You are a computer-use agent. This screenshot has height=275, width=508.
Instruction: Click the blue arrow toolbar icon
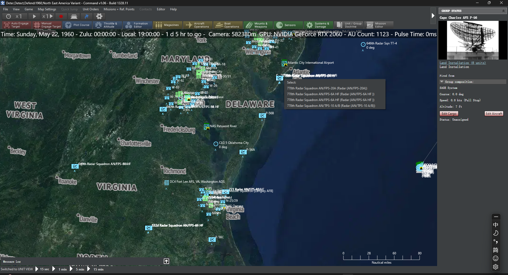pyautogui.click(x=87, y=16)
